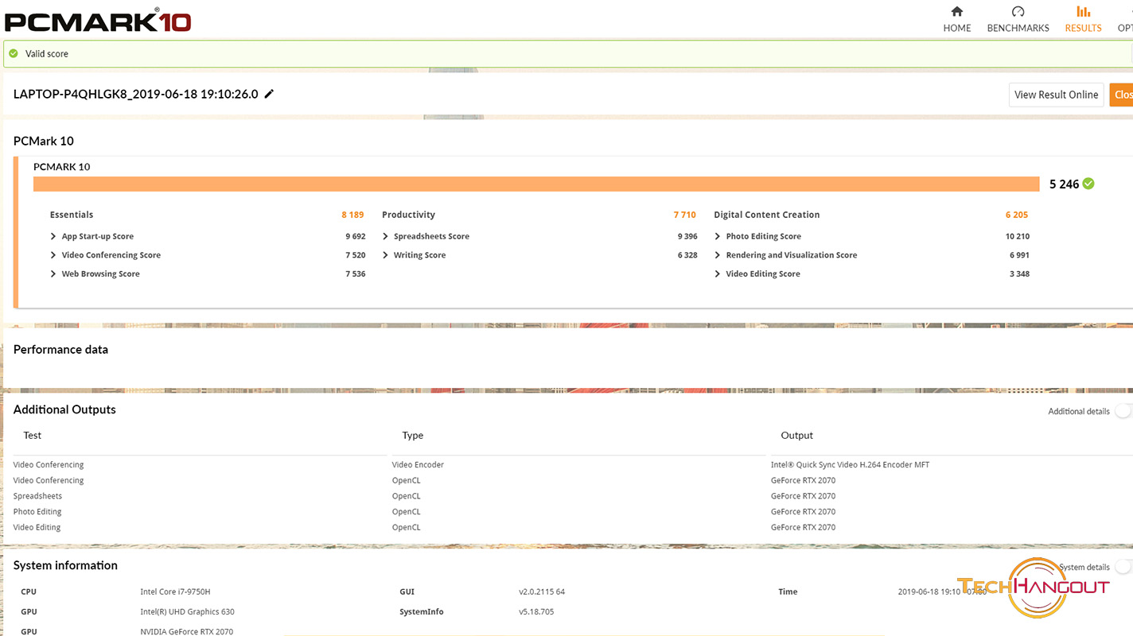Click the orange Close button
The height and width of the screenshot is (636, 1133).
[1121, 95]
